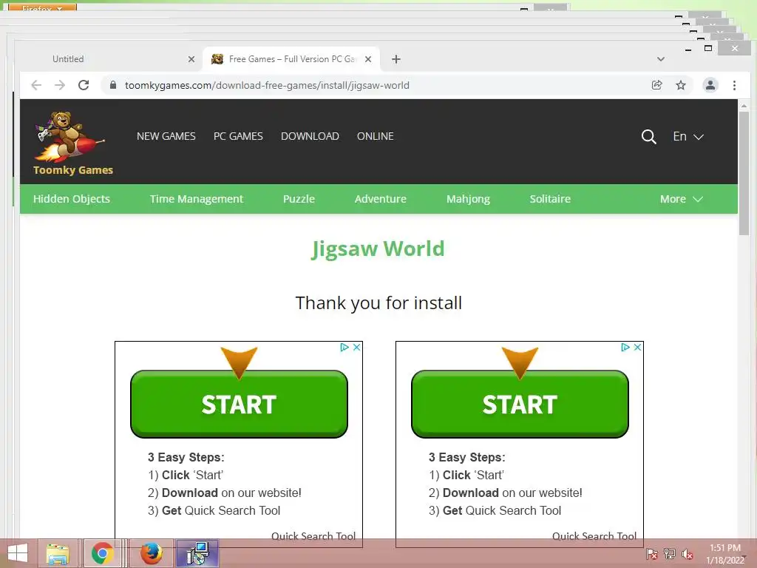Open Puzzle category
The image size is (757, 568).
coord(299,199)
